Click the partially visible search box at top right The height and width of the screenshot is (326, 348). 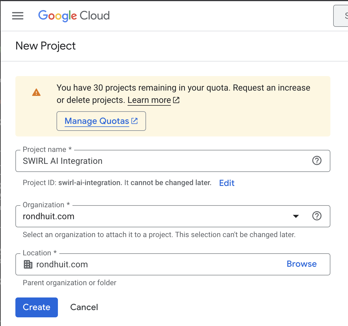click(341, 16)
